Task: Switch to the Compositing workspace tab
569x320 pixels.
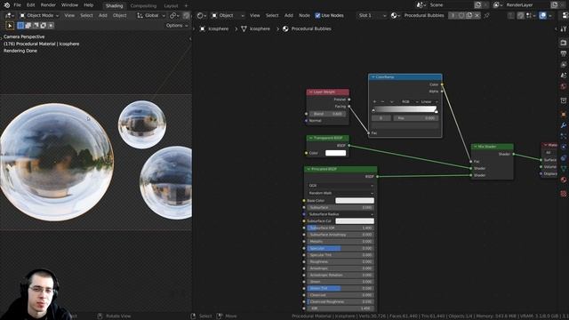Action: pos(143,6)
